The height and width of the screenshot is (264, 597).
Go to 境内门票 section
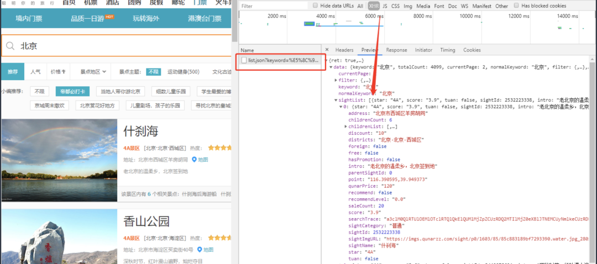[29, 18]
